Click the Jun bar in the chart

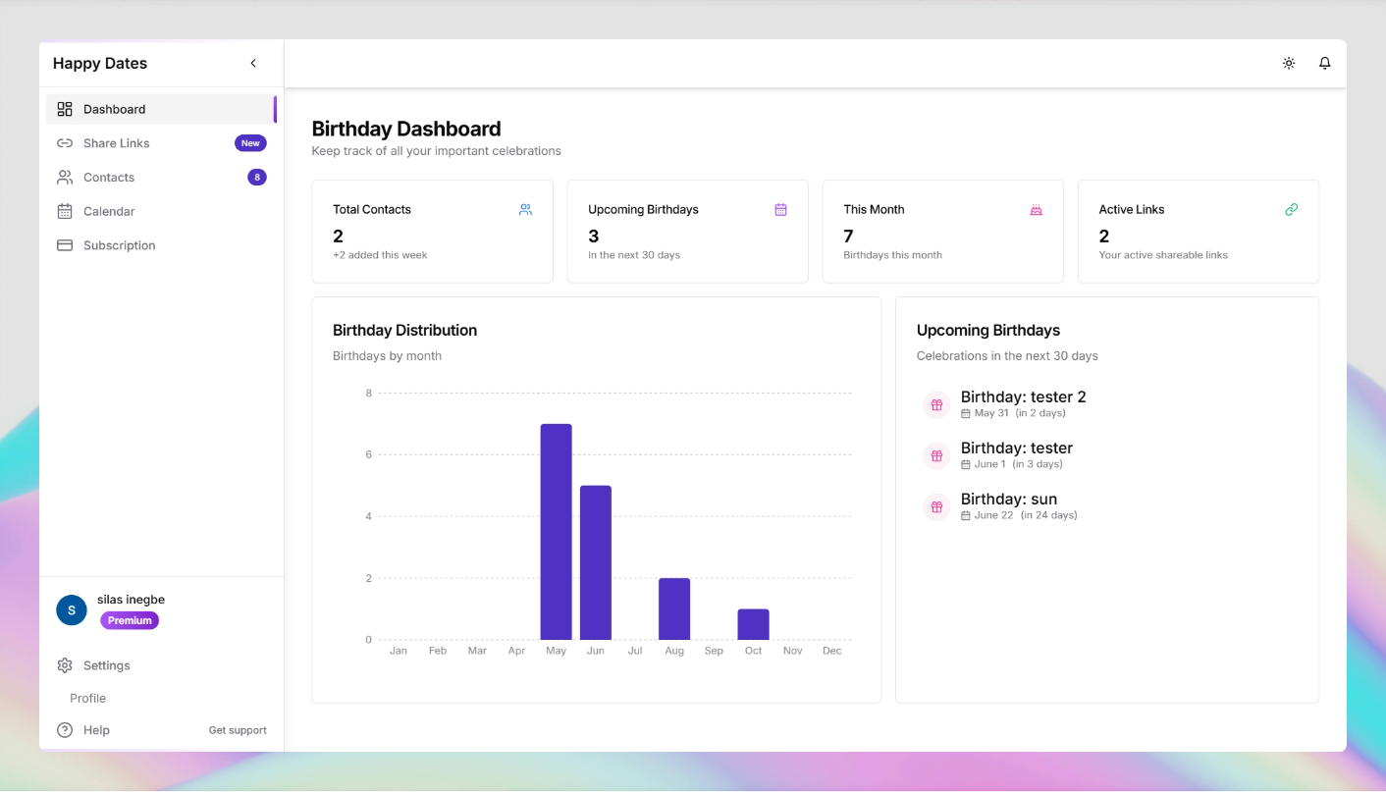click(x=596, y=562)
